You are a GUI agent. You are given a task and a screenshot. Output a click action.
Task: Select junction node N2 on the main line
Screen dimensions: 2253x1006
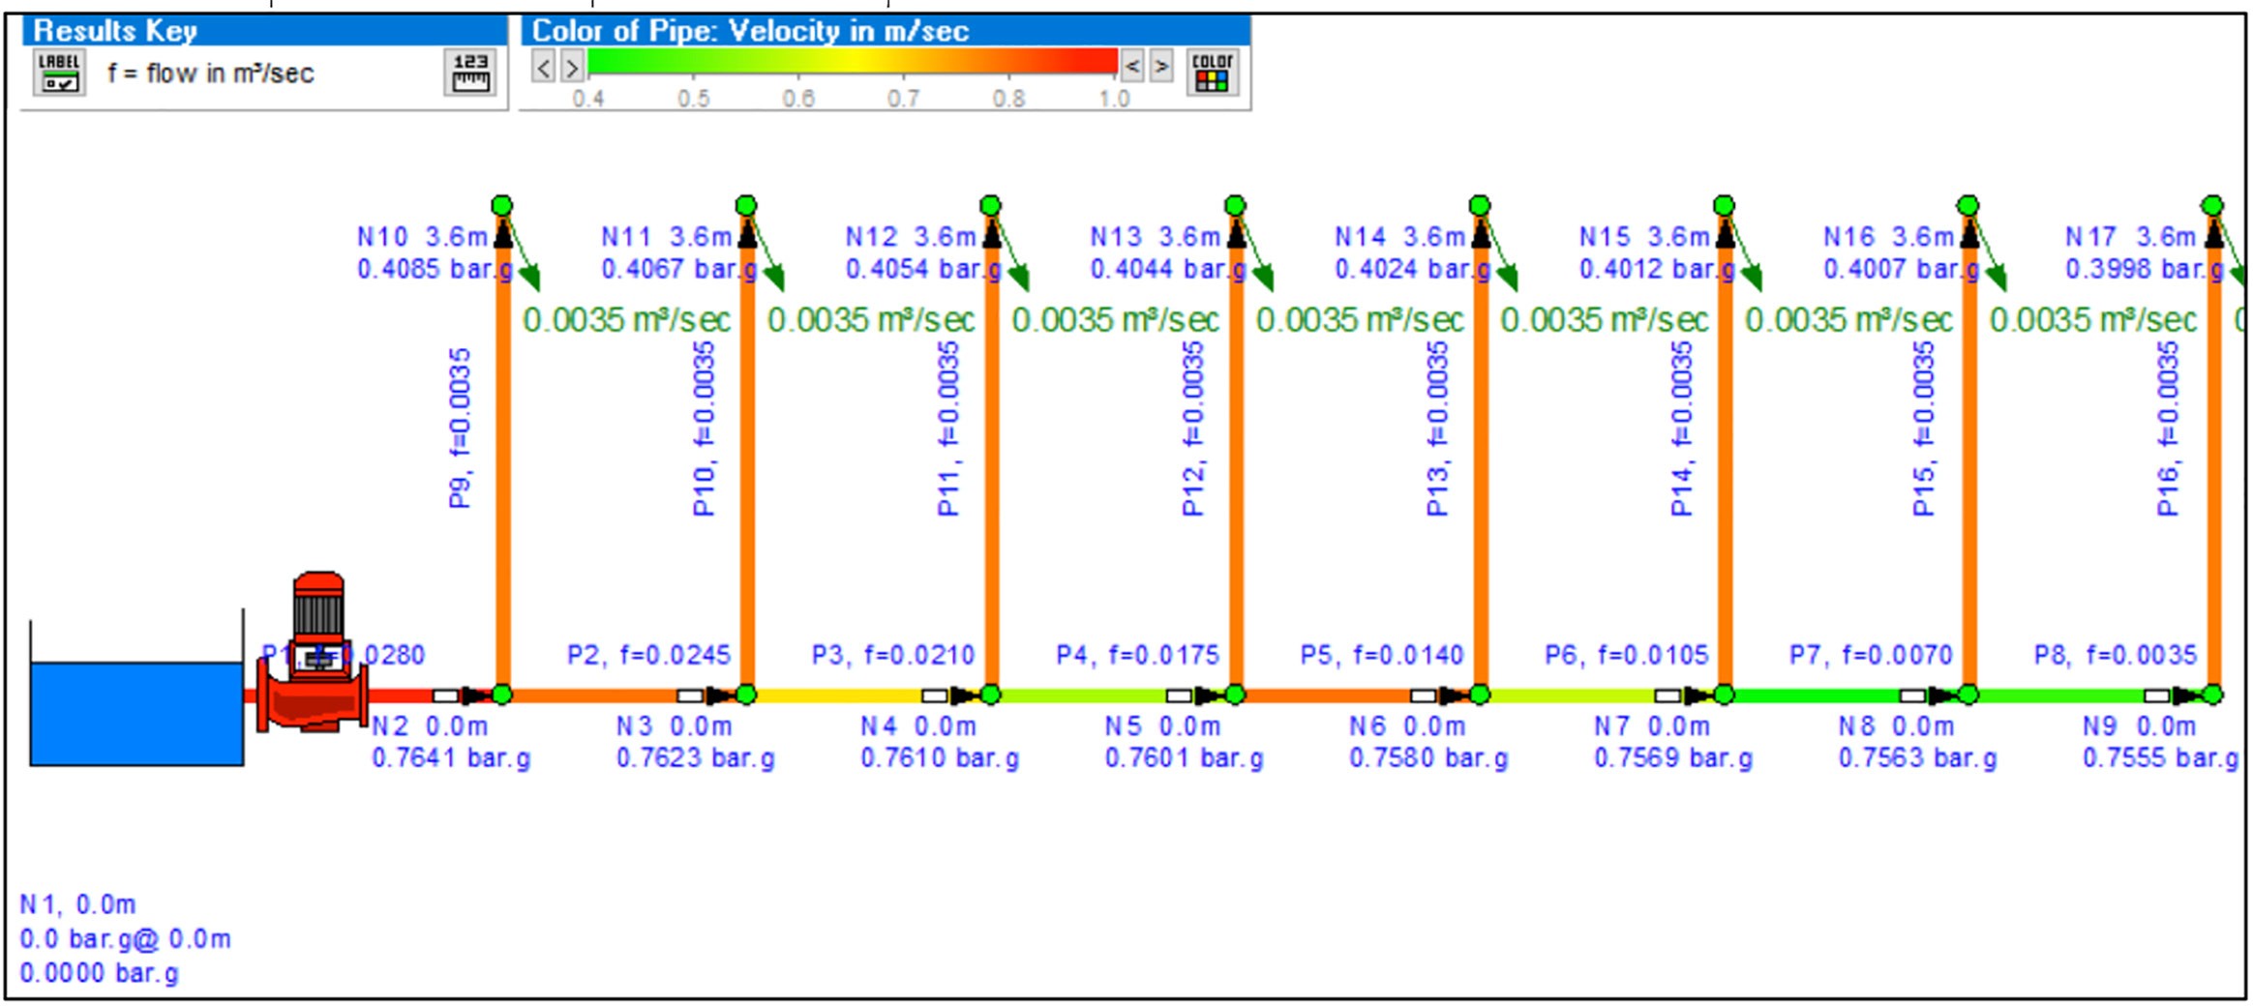(x=501, y=695)
